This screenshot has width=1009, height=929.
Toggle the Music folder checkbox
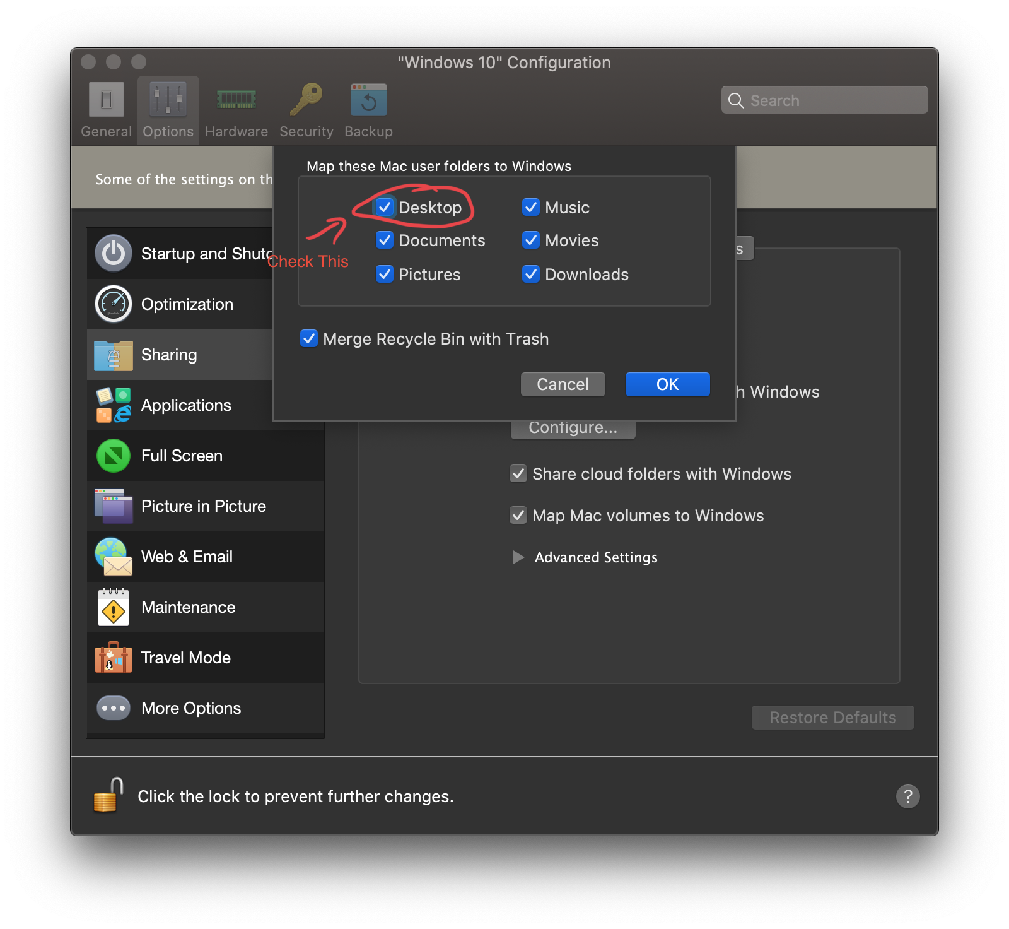[x=531, y=207]
